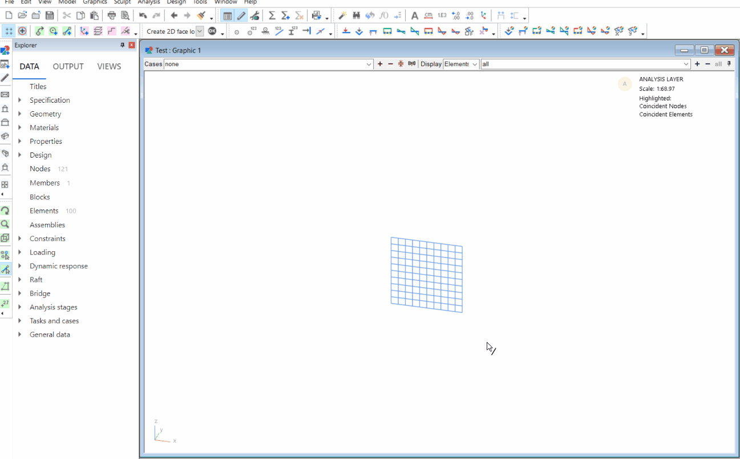Screen dimensions: 740x459
Task: Open the Analysis menu
Action: tap(148, 2)
